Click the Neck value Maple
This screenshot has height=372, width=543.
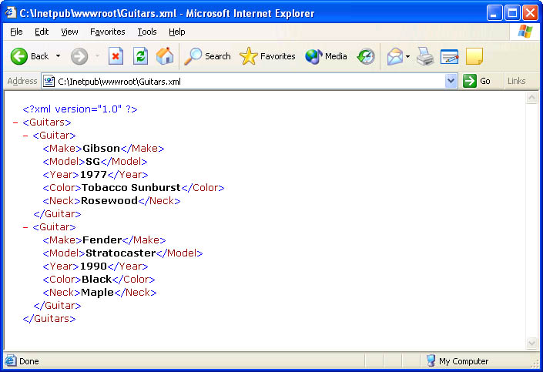[x=97, y=293]
